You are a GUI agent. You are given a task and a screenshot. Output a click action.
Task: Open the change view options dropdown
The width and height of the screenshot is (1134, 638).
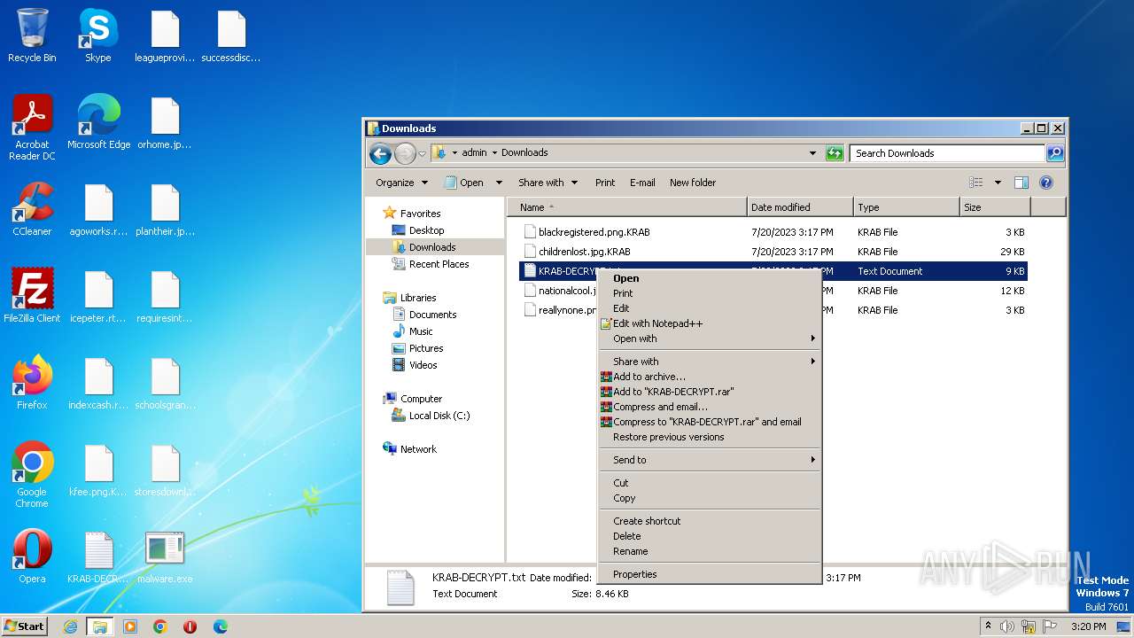(998, 183)
